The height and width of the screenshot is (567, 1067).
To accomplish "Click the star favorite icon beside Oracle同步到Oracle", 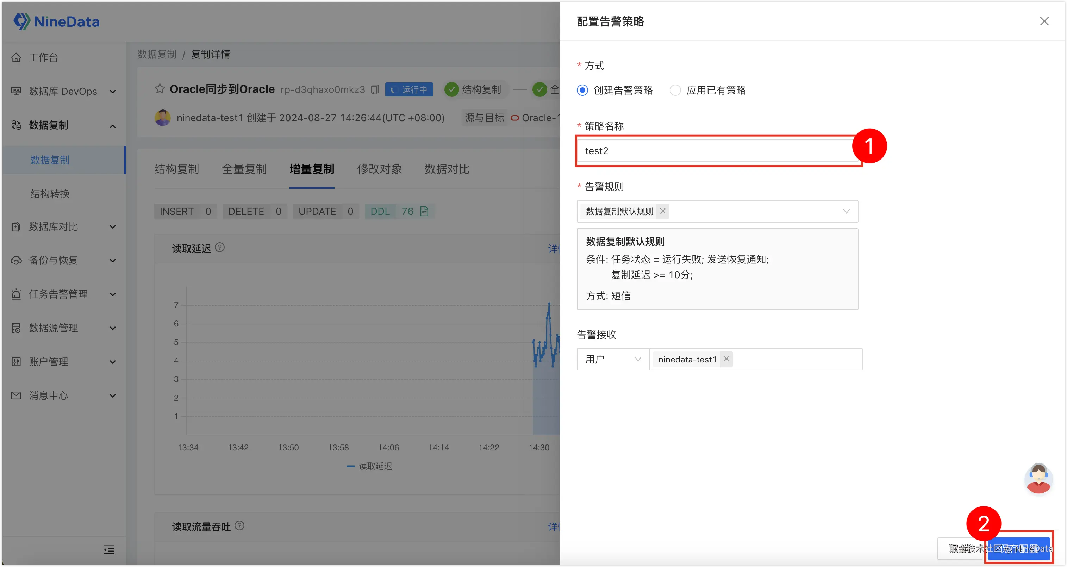I will tap(160, 89).
